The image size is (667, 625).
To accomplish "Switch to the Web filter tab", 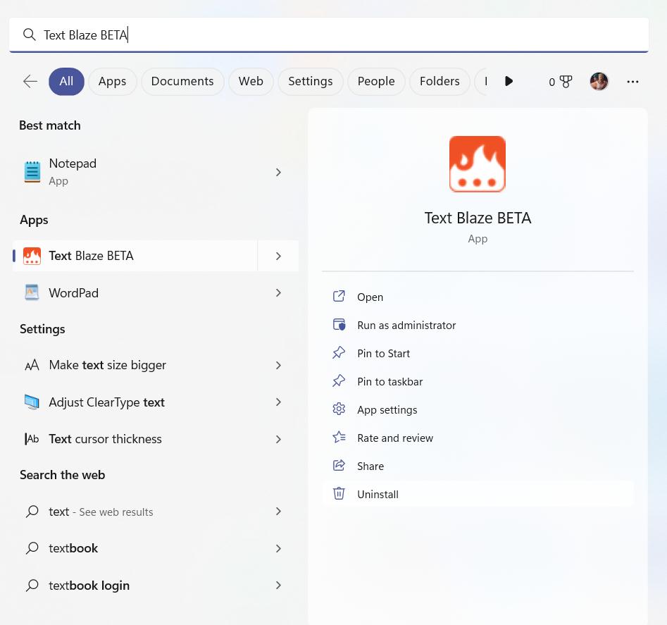I will click(251, 81).
